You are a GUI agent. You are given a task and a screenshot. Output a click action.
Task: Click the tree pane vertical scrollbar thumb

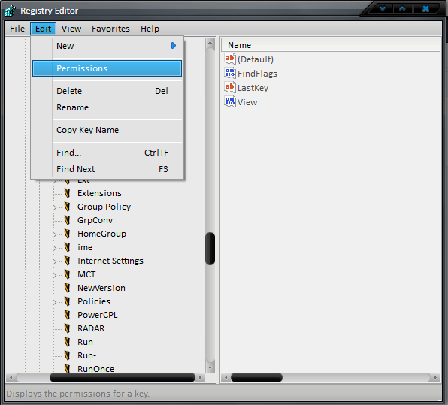[x=210, y=249]
